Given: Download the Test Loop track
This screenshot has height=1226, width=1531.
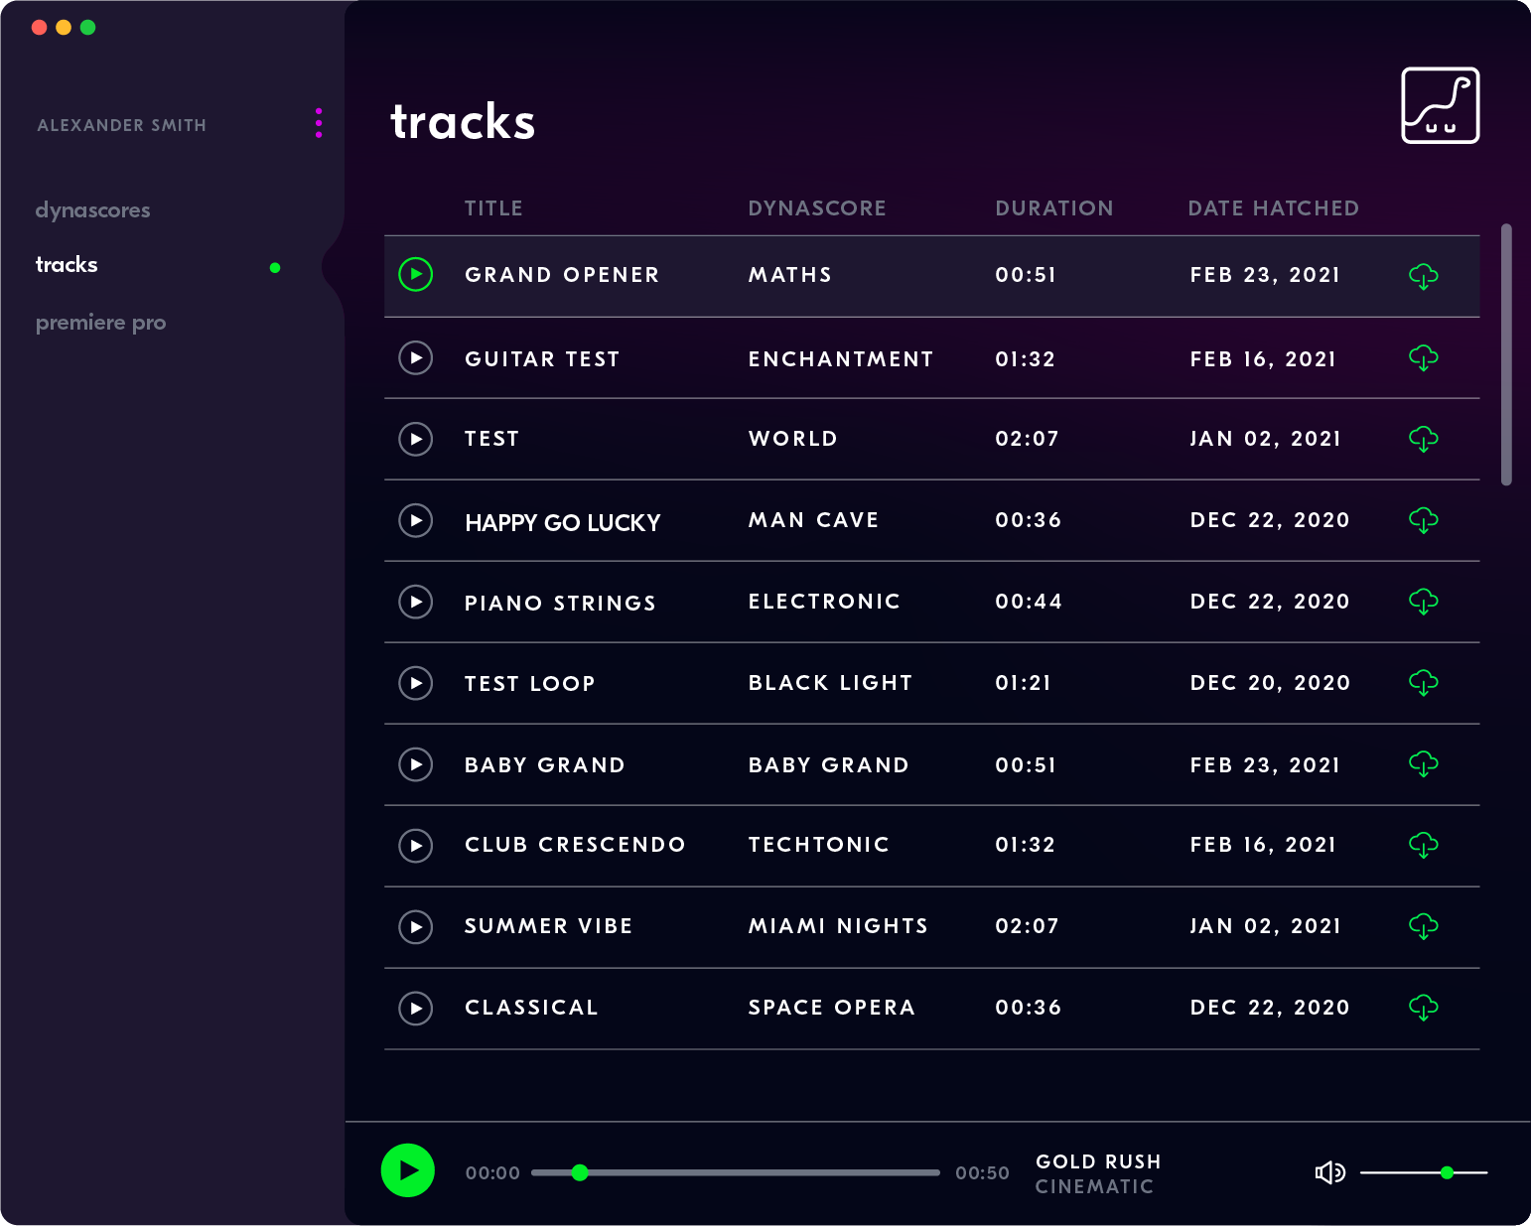Looking at the screenshot, I should (x=1423, y=683).
